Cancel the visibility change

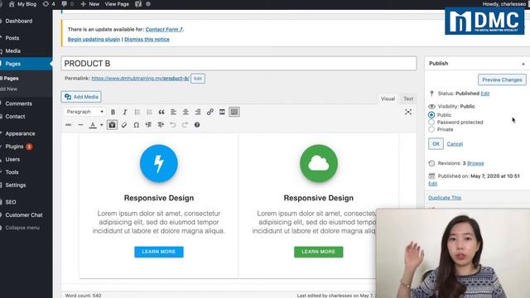point(455,144)
